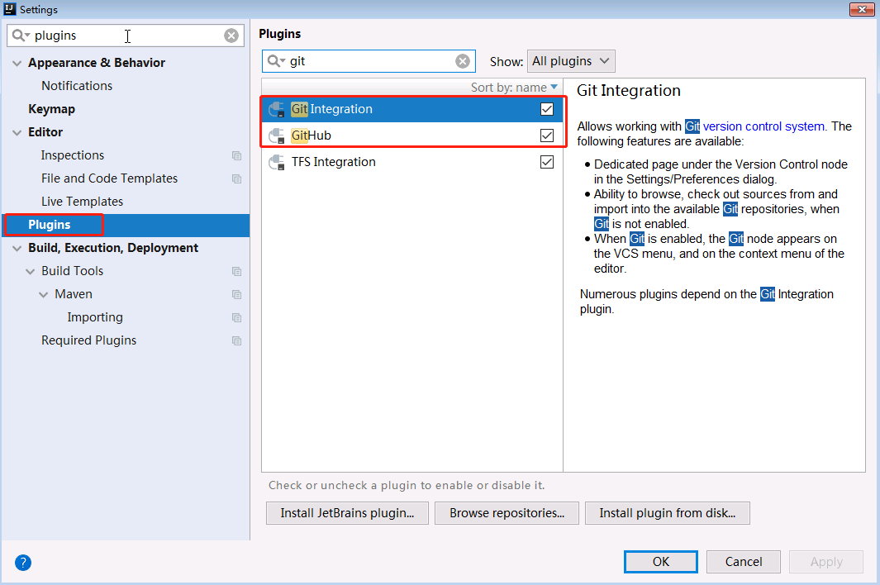Focus the settings search field containing plugins
This screenshot has width=880, height=585.
126,36
